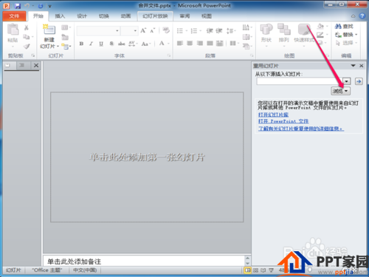The height and width of the screenshot is (277, 369).
Task: Click the Shapes gallery icon
Action: [266, 30]
